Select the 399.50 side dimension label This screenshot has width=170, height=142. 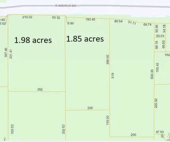pyautogui.click(x=108, y=60)
